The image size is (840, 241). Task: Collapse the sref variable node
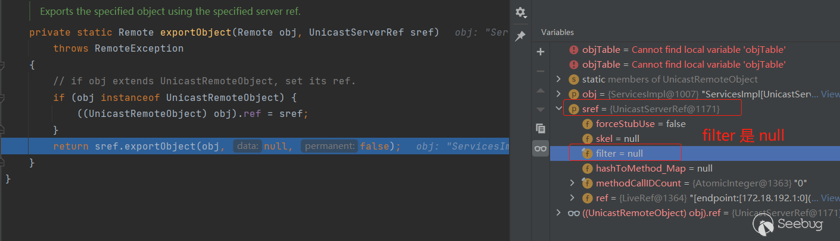(558, 109)
